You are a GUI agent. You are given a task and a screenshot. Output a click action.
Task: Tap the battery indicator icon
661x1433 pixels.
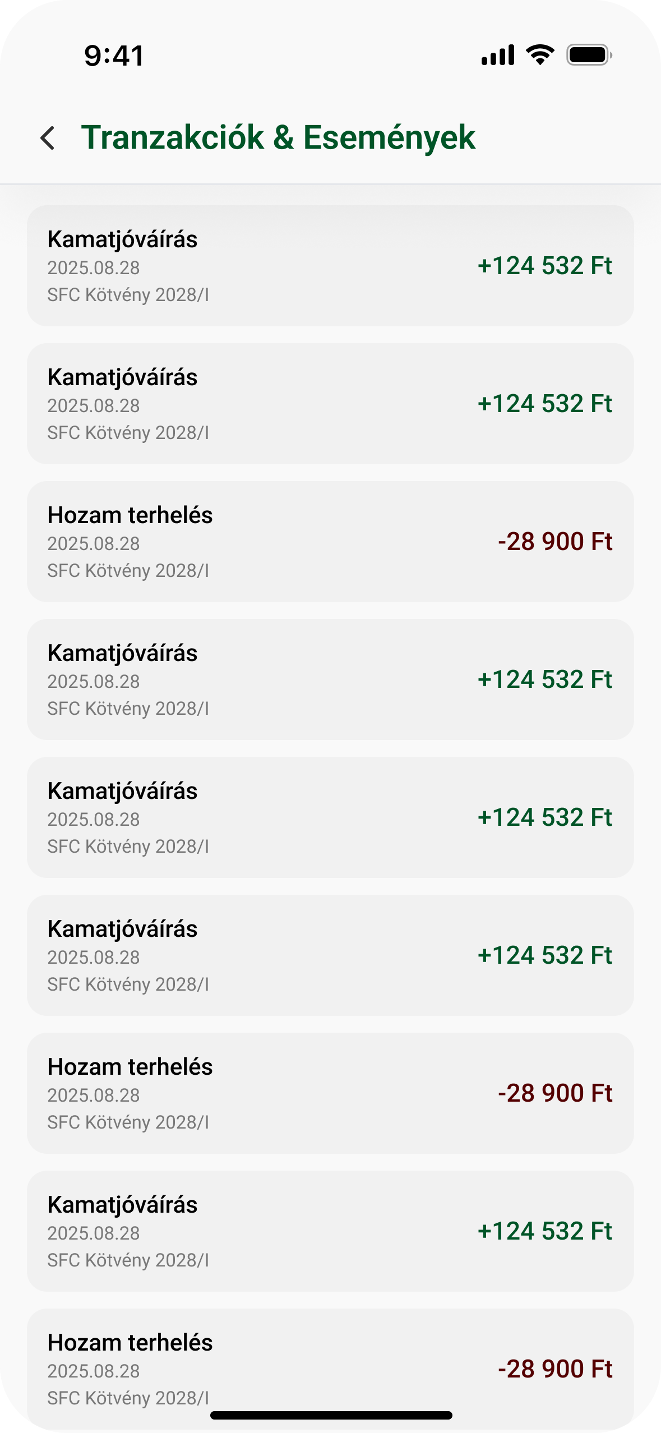(589, 55)
